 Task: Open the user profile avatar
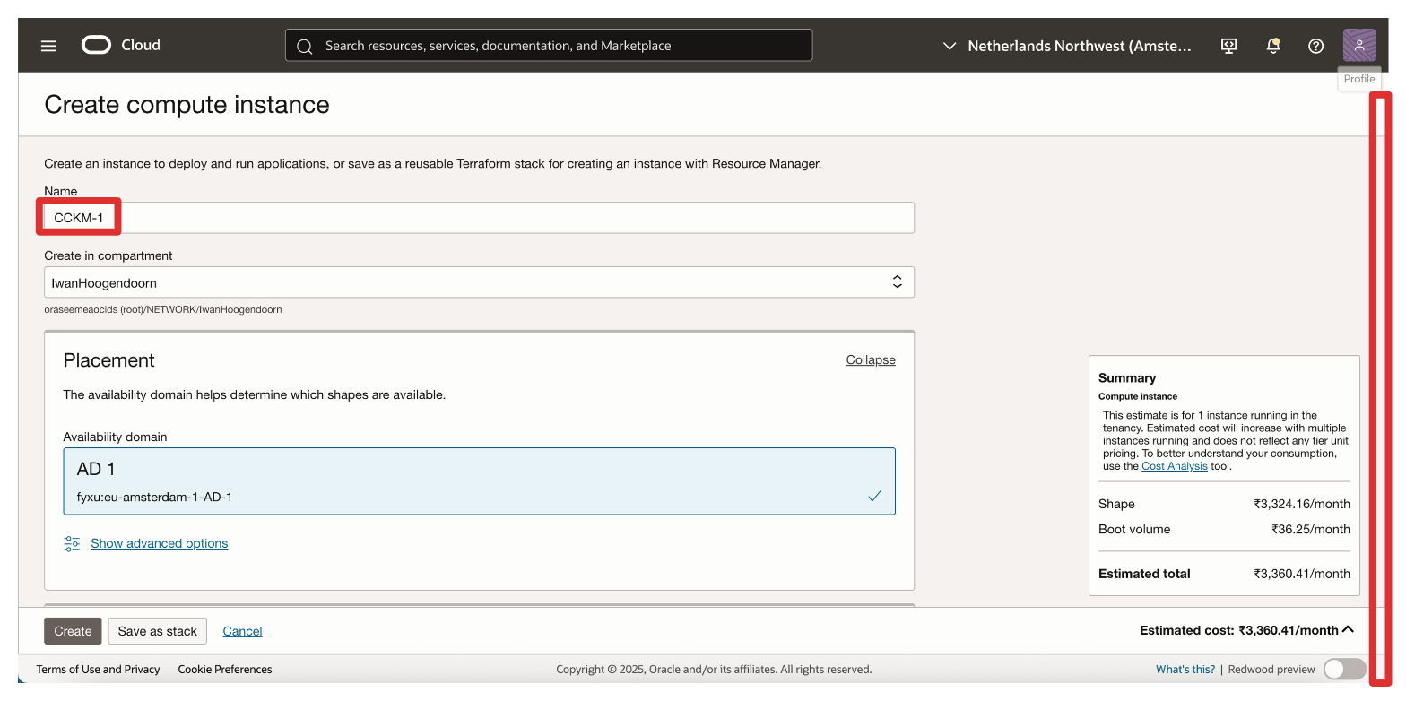[1358, 45]
